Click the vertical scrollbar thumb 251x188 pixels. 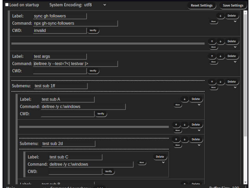pos(245,75)
